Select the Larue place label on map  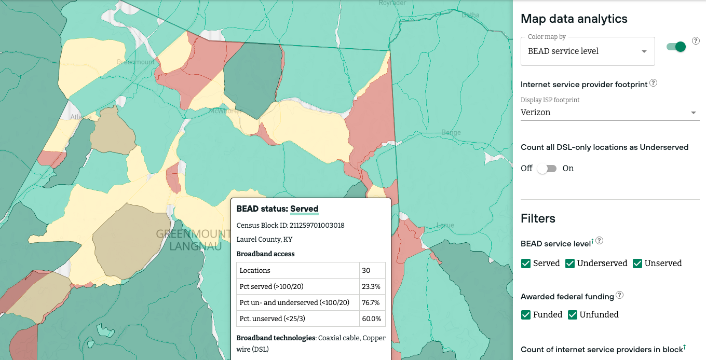click(x=445, y=225)
